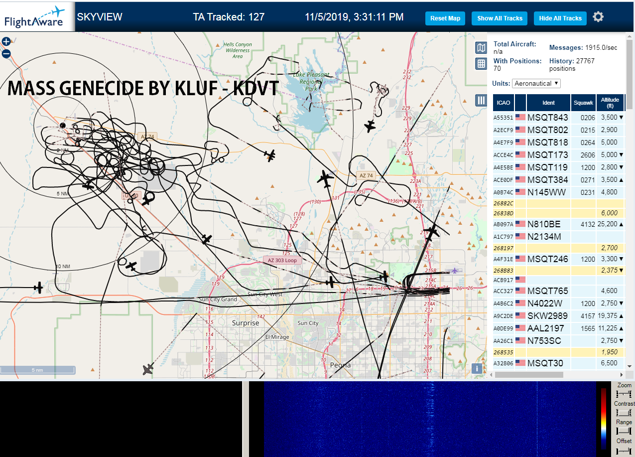The width and height of the screenshot is (635, 457).
Task: Adjust the waterfall Contrast slider
Action: [x=624, y=413]
